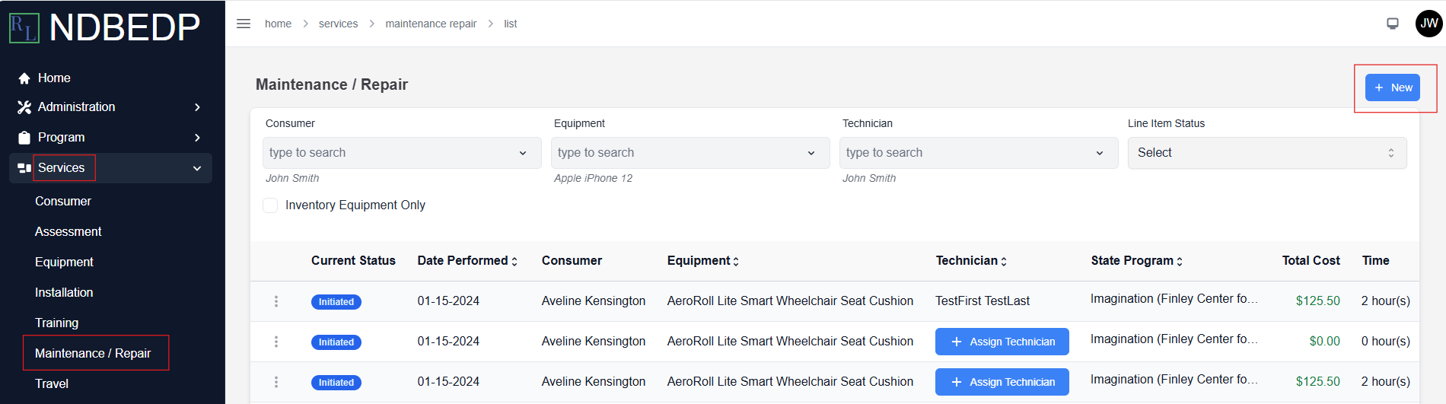Sort by Equipment arrows icon
This screenshot has width=1446, height=404.
[x=736, y=261]
